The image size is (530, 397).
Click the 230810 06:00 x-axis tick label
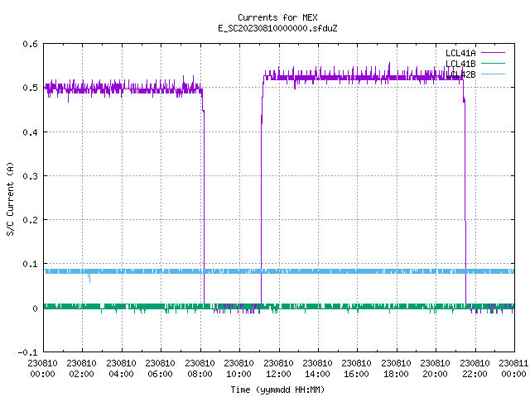click(160, 369)
